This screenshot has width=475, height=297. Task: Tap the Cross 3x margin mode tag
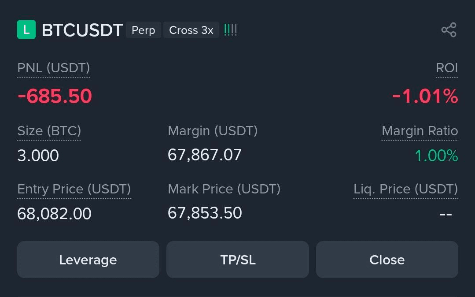[x=191, y=30]
